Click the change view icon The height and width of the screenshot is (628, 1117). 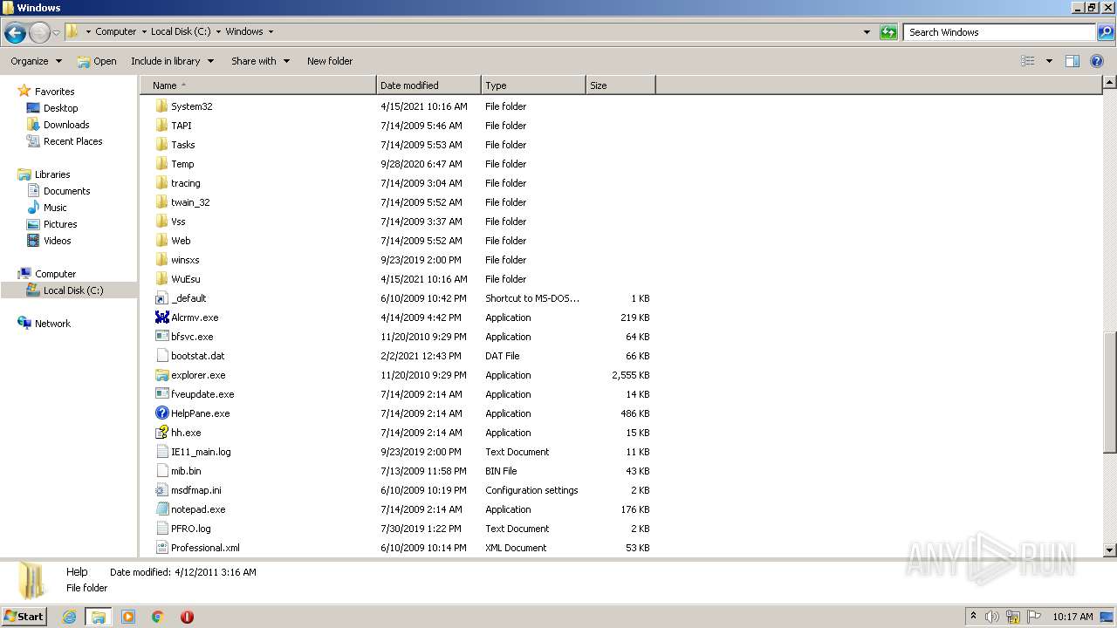click(1028, 61)
